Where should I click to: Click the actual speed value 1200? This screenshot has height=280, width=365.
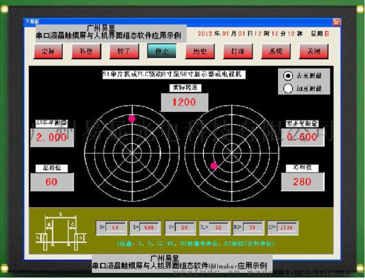184,102
